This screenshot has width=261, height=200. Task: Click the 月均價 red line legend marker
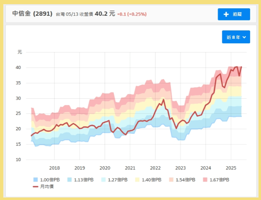(35, 187)
